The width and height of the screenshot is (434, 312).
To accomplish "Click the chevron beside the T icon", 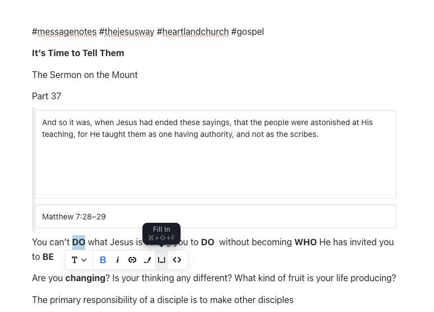I will (x=84, y=260).
